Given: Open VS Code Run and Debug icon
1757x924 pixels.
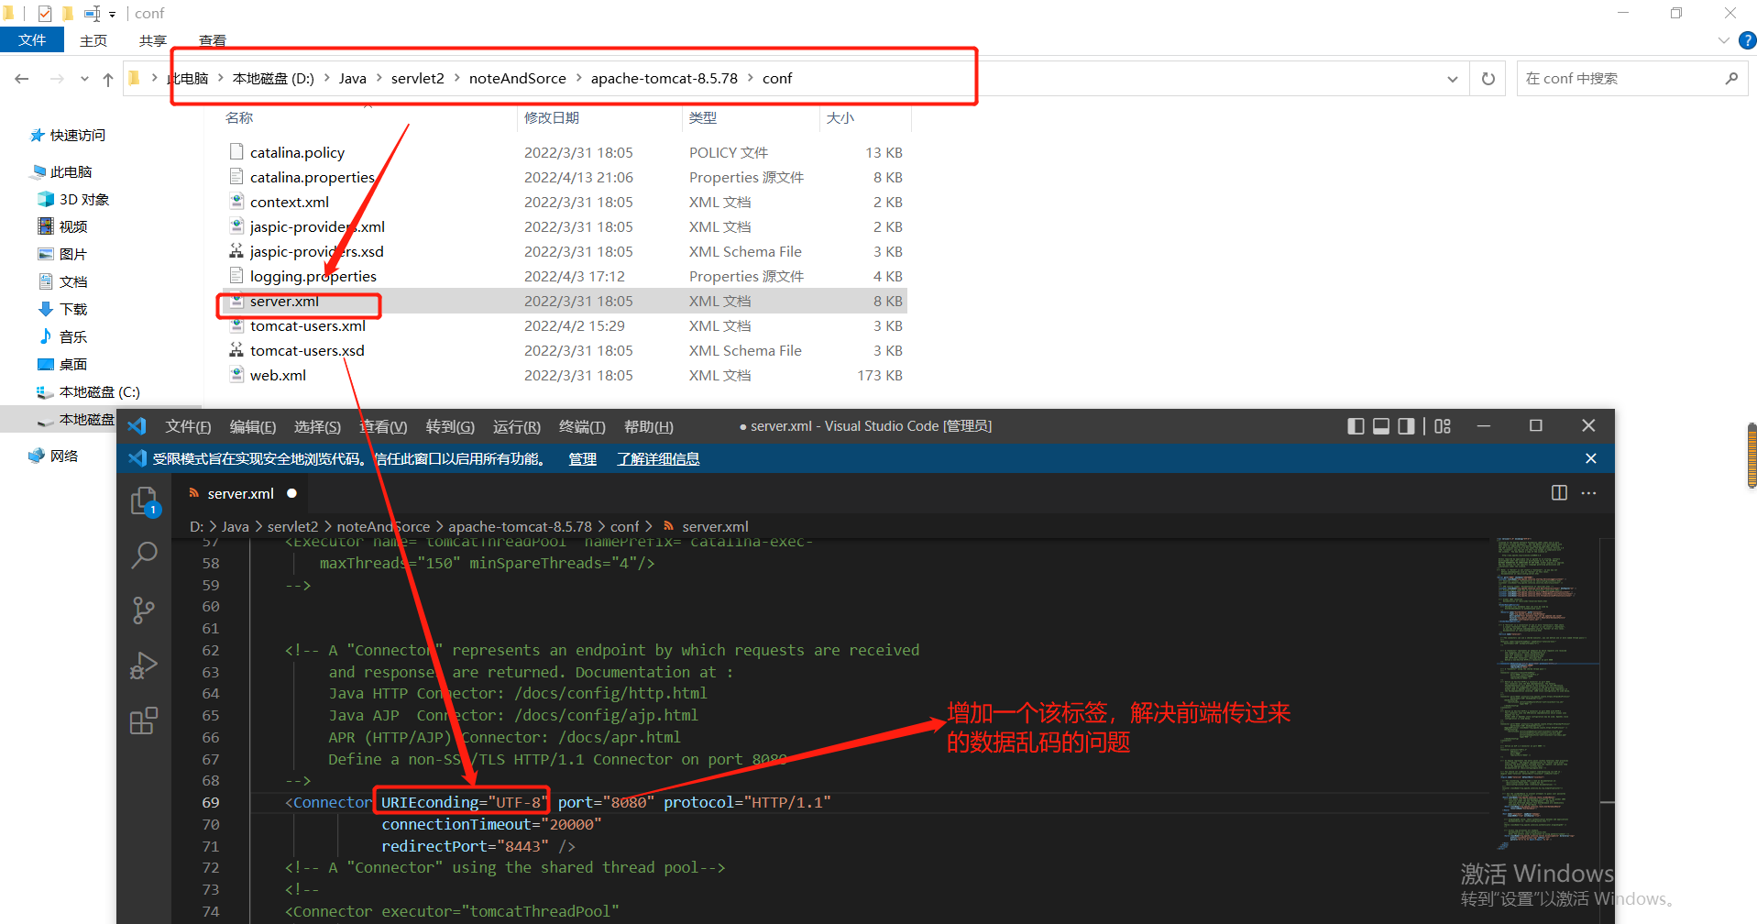Looking at the screenshot, I should (x=144, y=665).
